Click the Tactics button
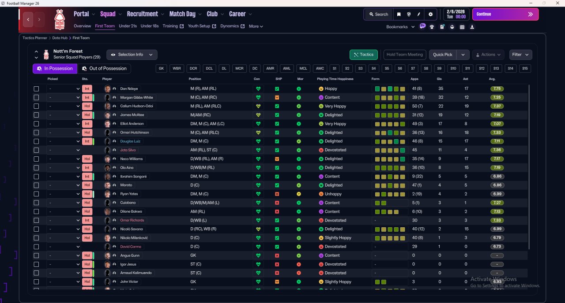This screenshot has height=303, width=565. click(x=363, y=55)
